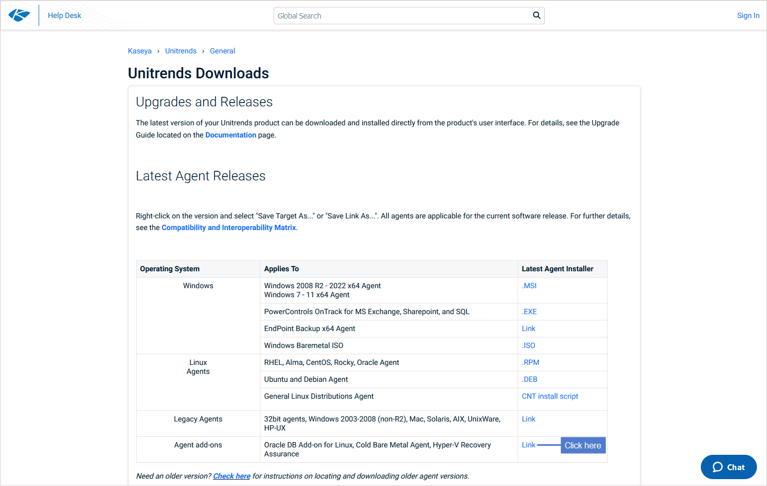Screen dimensions: 767x486
Task: Open Compatibility and Interoperability Matrix link
Action: pos(229,227)
